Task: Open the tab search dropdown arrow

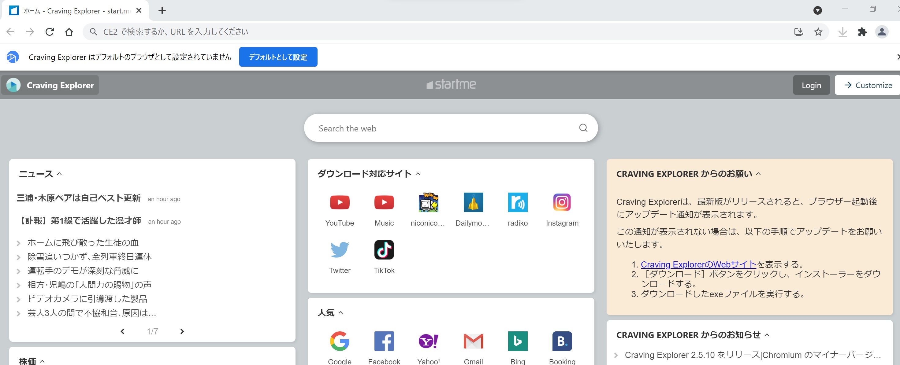Action: tap(817, 10)
